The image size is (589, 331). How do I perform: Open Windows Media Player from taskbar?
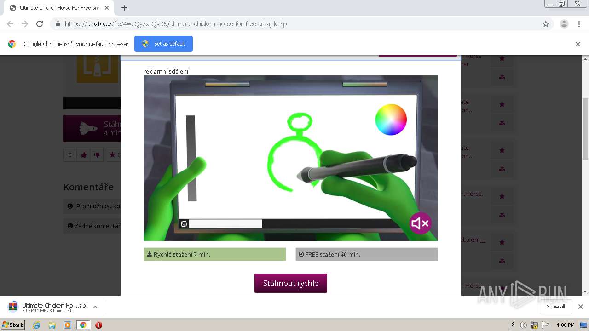68,325
